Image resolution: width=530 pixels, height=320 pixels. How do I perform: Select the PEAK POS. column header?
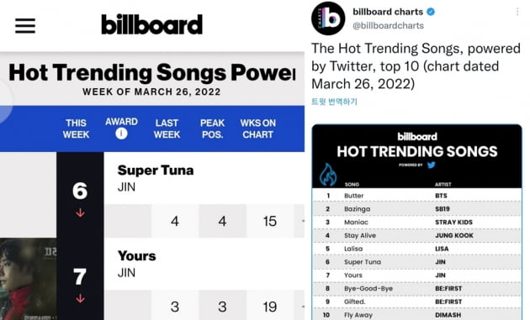(x=212, y=129)
